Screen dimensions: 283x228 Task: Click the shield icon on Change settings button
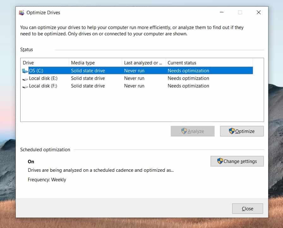point(220,161)
